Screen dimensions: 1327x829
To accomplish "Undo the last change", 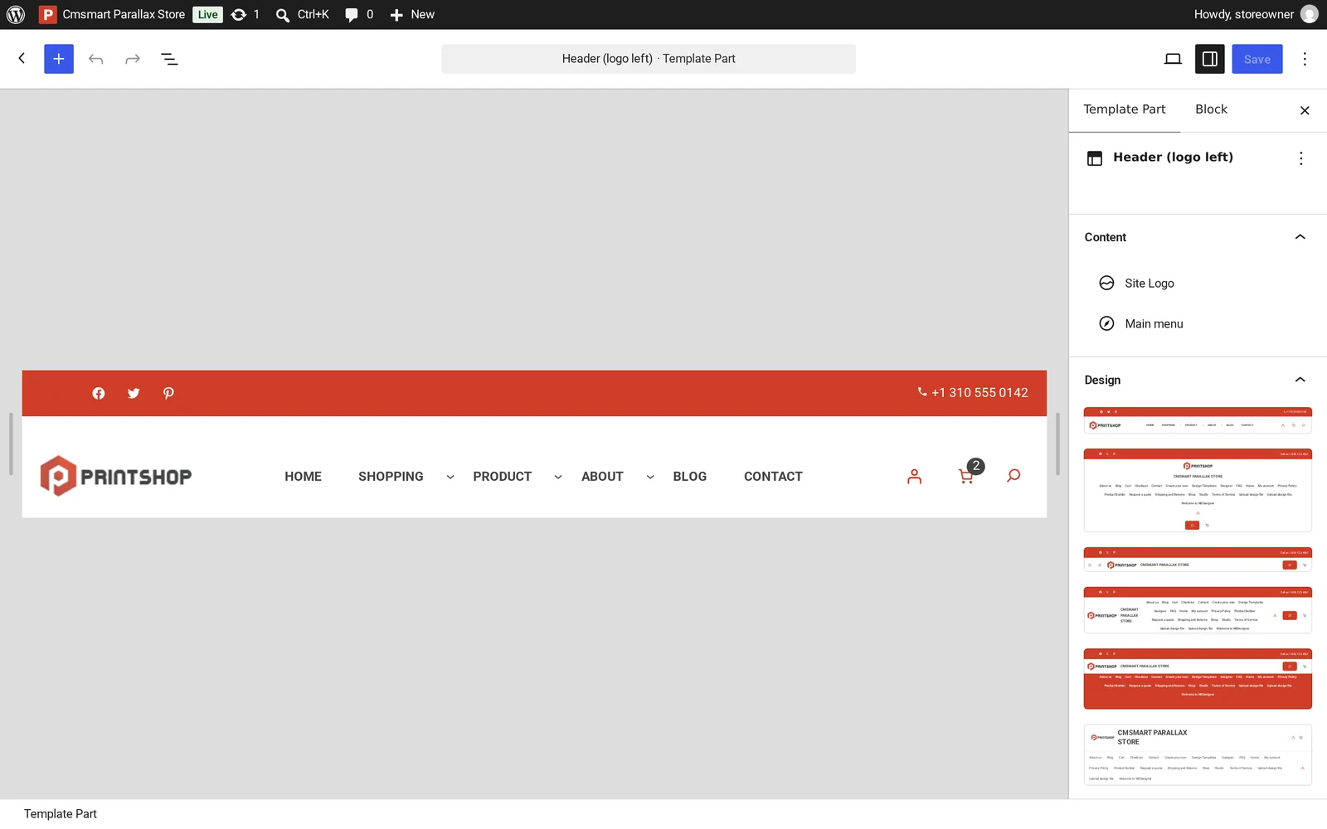I will pyautogui.click(x=96, y=59).
